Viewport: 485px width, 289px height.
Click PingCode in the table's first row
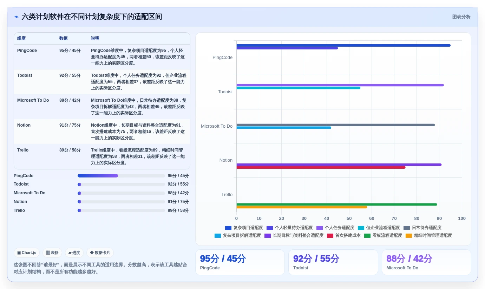point(27,51)
